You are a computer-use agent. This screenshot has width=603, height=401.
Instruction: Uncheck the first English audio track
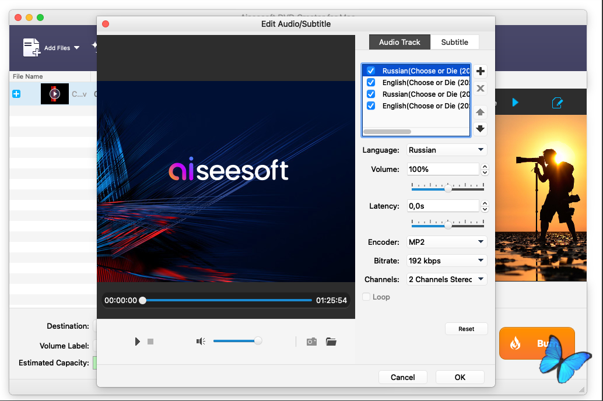[x=371, y=83]
